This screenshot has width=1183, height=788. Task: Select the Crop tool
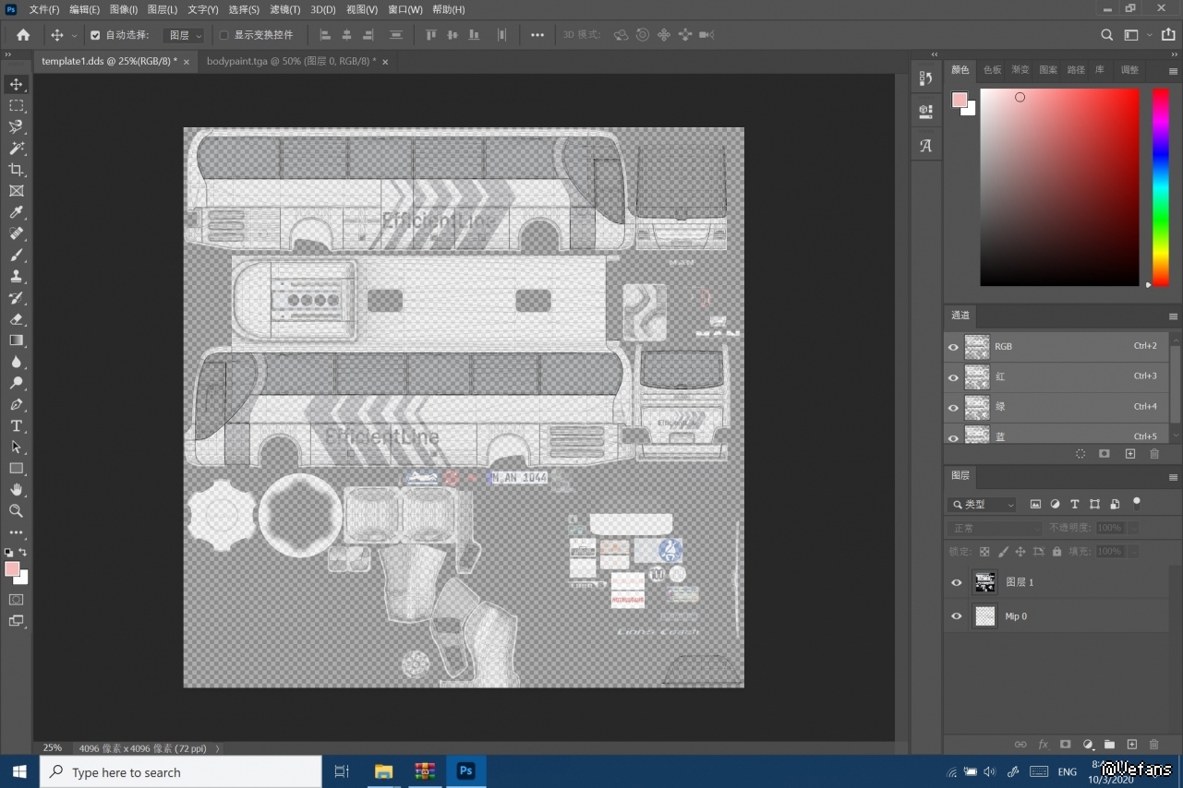[x=16, y=170]
